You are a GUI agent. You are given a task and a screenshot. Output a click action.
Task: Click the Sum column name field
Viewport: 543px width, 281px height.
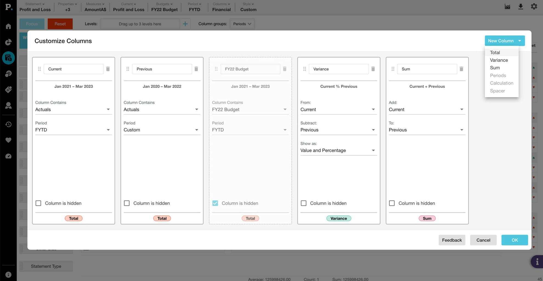tap(427, 69)
